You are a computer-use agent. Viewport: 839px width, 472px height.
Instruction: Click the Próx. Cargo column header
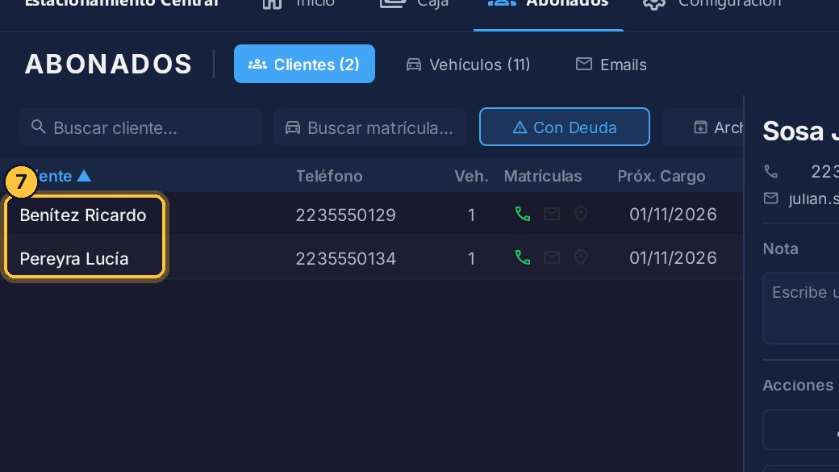click(x=662, y=176)
